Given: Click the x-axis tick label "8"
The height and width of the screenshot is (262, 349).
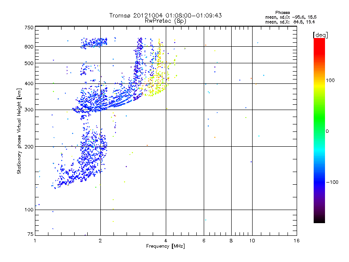Looking at the screenshot, I should 231,241.
